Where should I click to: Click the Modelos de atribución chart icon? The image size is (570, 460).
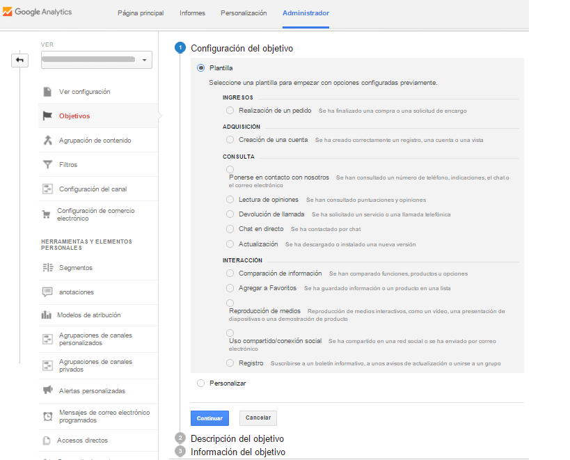[x=47, y=315]
